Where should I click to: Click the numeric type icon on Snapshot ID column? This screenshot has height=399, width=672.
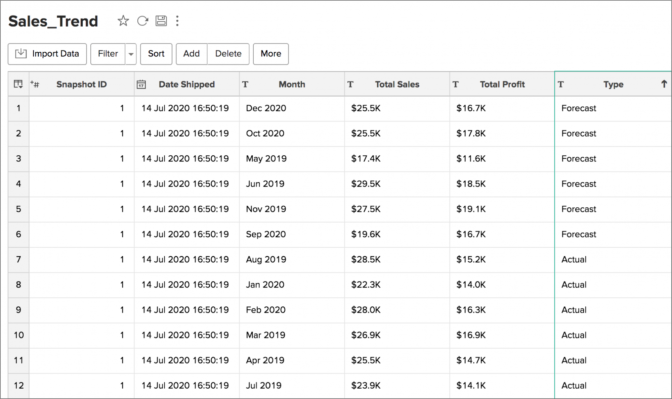click(x=35, y=84)
